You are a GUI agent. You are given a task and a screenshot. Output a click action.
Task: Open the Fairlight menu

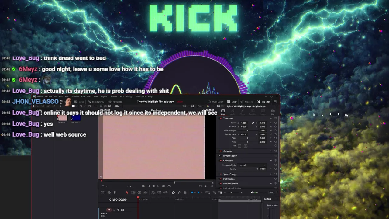pos(130,96)
